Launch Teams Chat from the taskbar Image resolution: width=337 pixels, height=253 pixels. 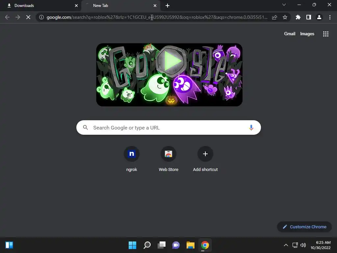[176, 245]
